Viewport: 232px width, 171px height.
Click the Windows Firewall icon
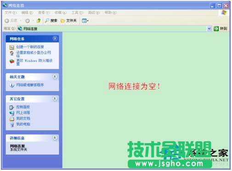pos(12,61)
